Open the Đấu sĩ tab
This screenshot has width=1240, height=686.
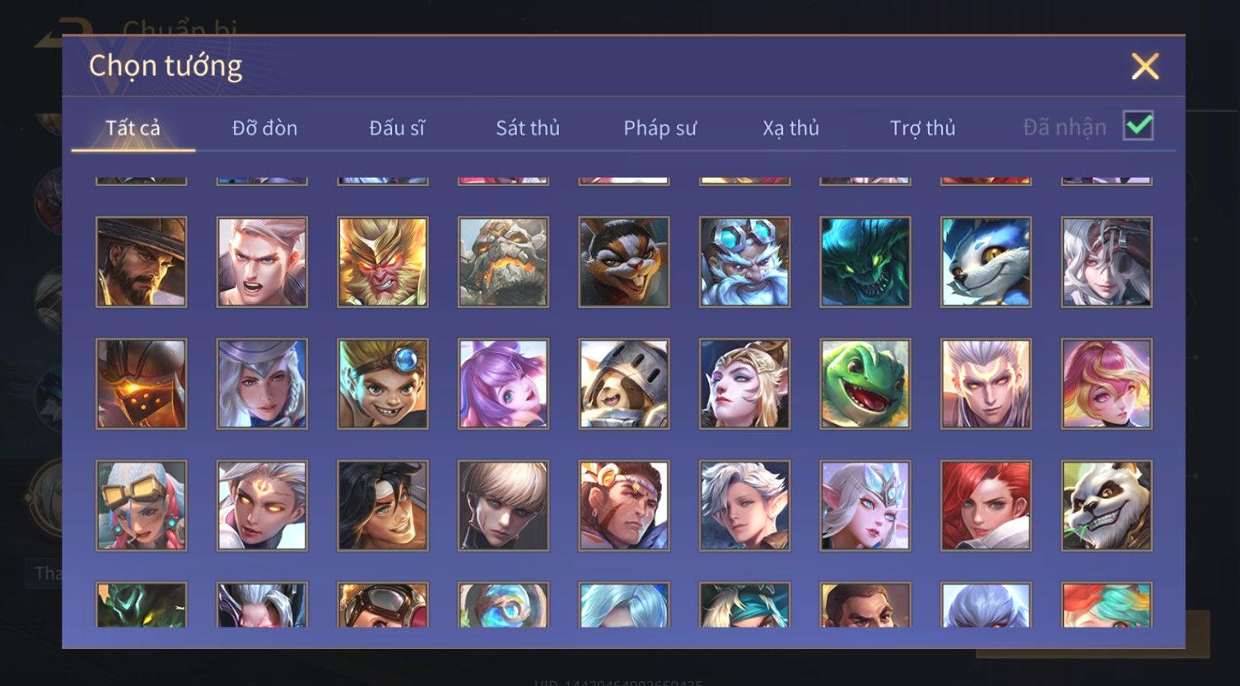click(397, 128)
